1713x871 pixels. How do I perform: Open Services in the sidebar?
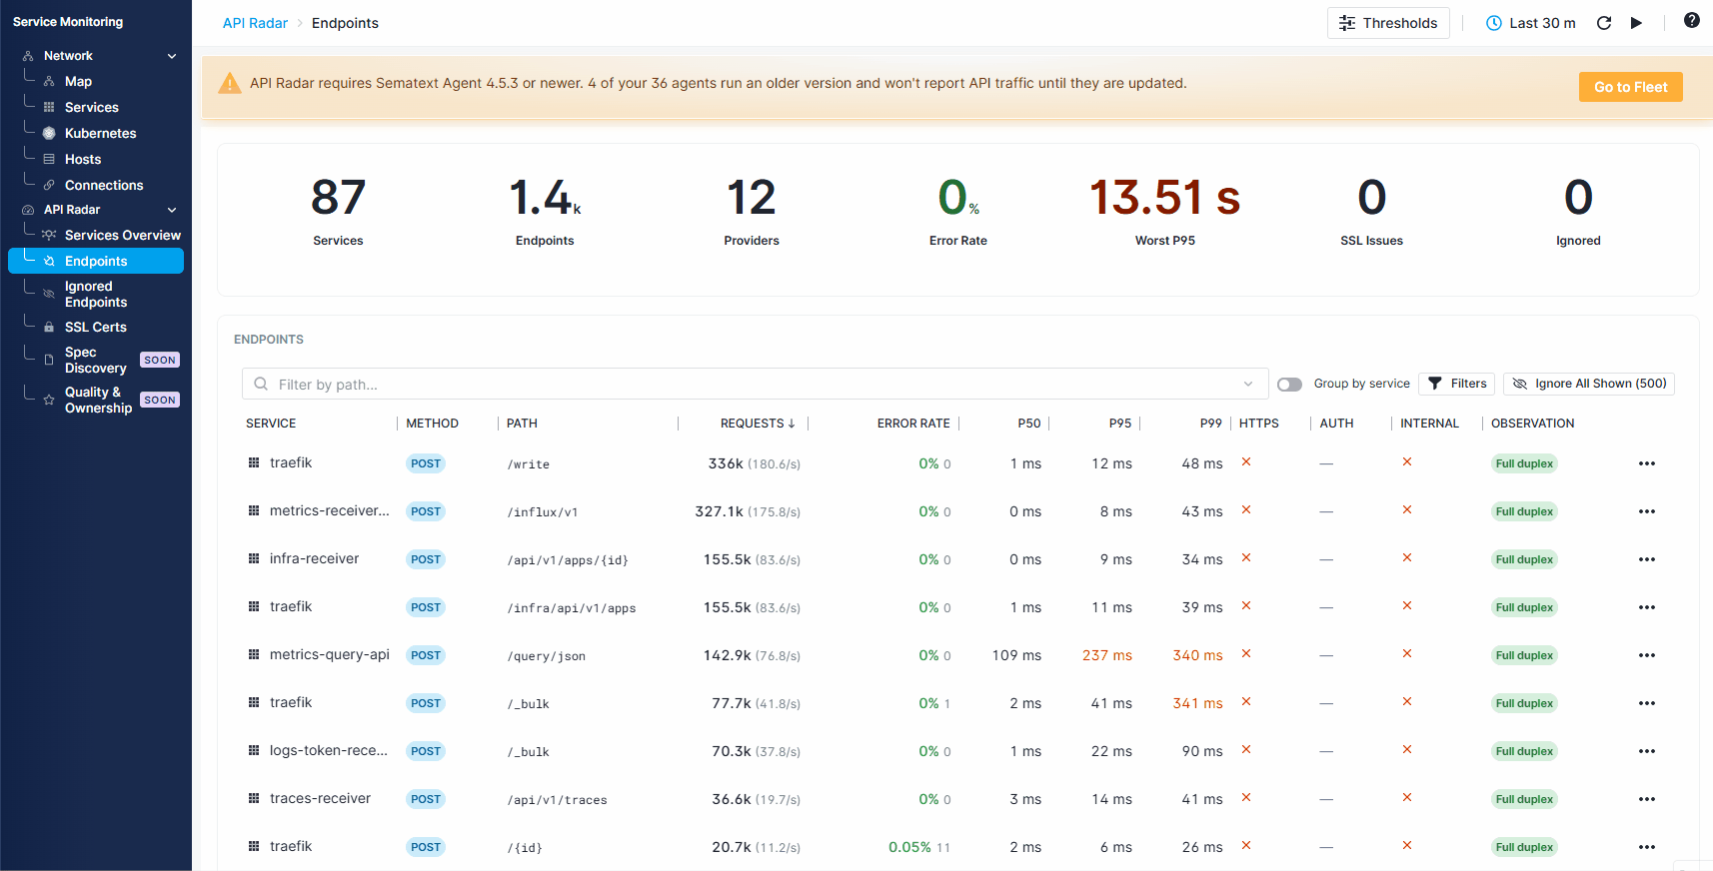click(91, 107)
